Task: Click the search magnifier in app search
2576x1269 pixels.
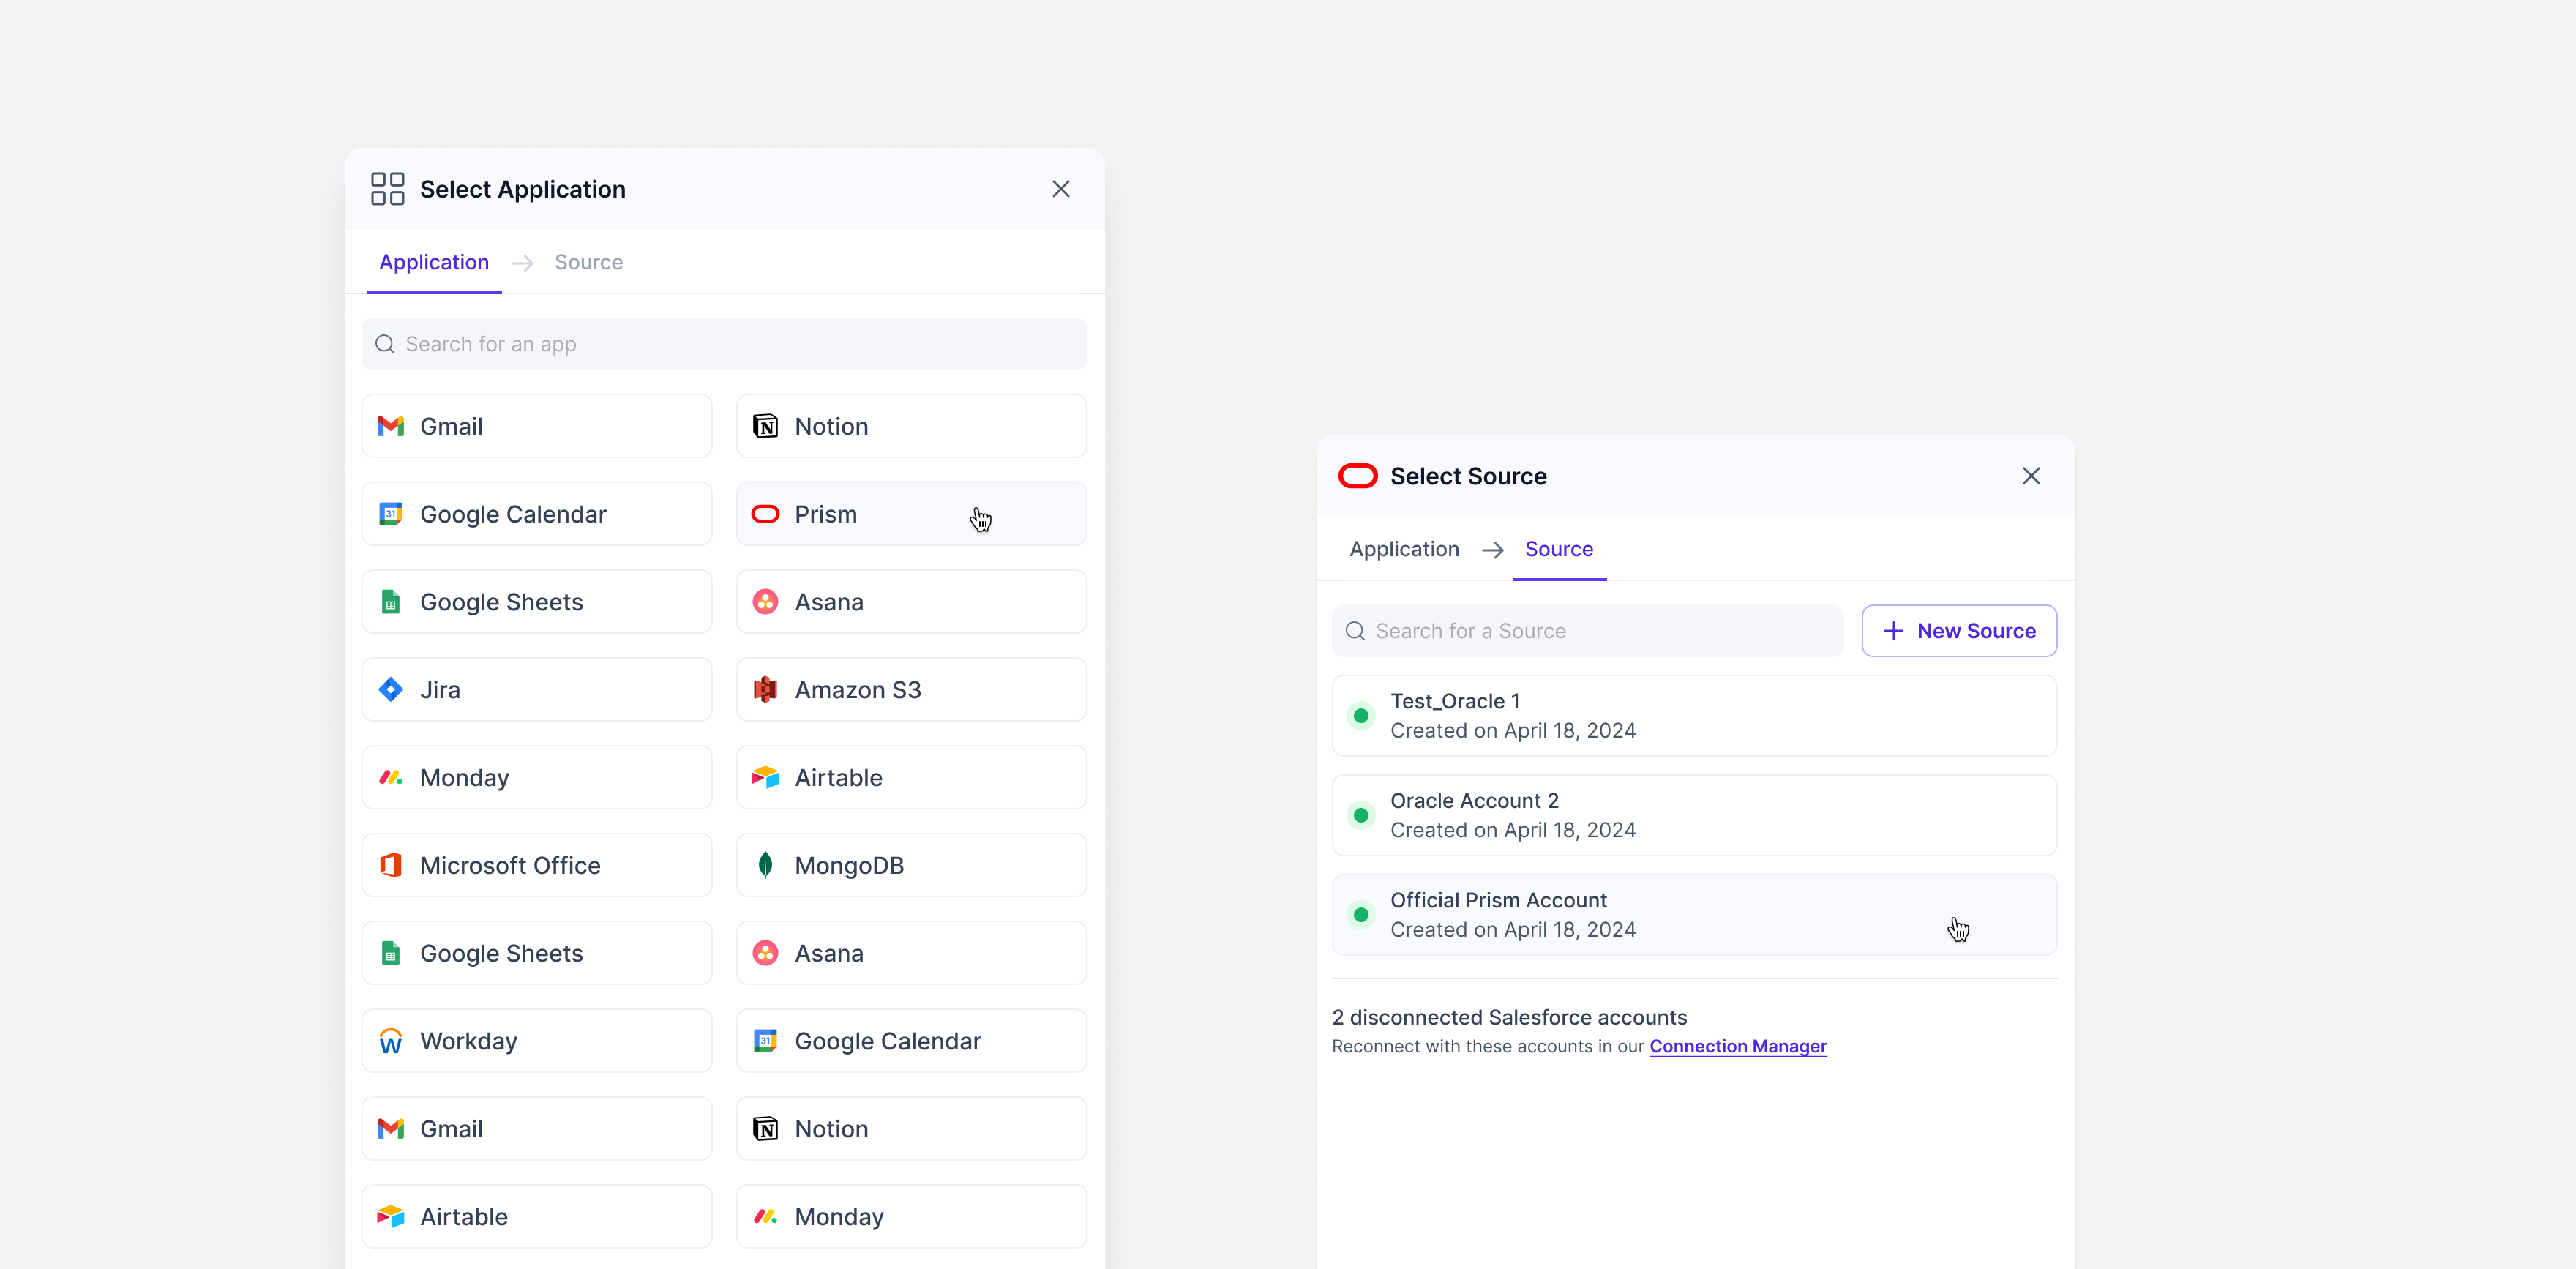Action: click(385, 344)
